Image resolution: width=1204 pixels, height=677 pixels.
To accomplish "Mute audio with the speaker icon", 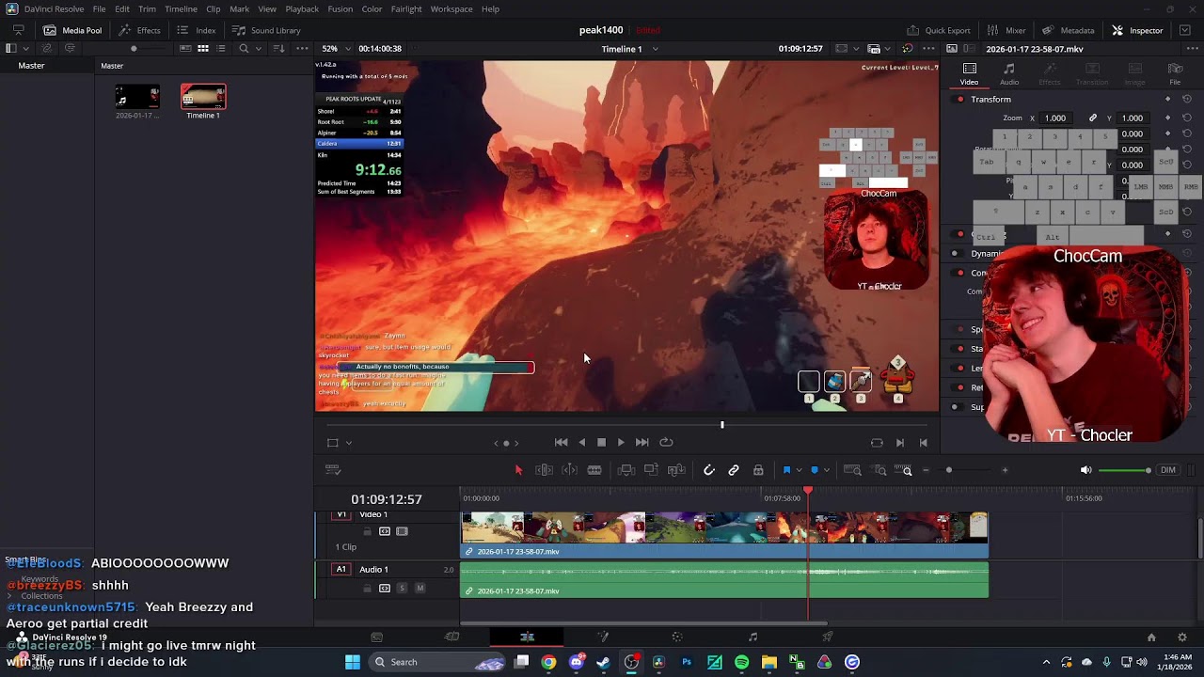I will pyautogui.click(x=1085, y=470).
